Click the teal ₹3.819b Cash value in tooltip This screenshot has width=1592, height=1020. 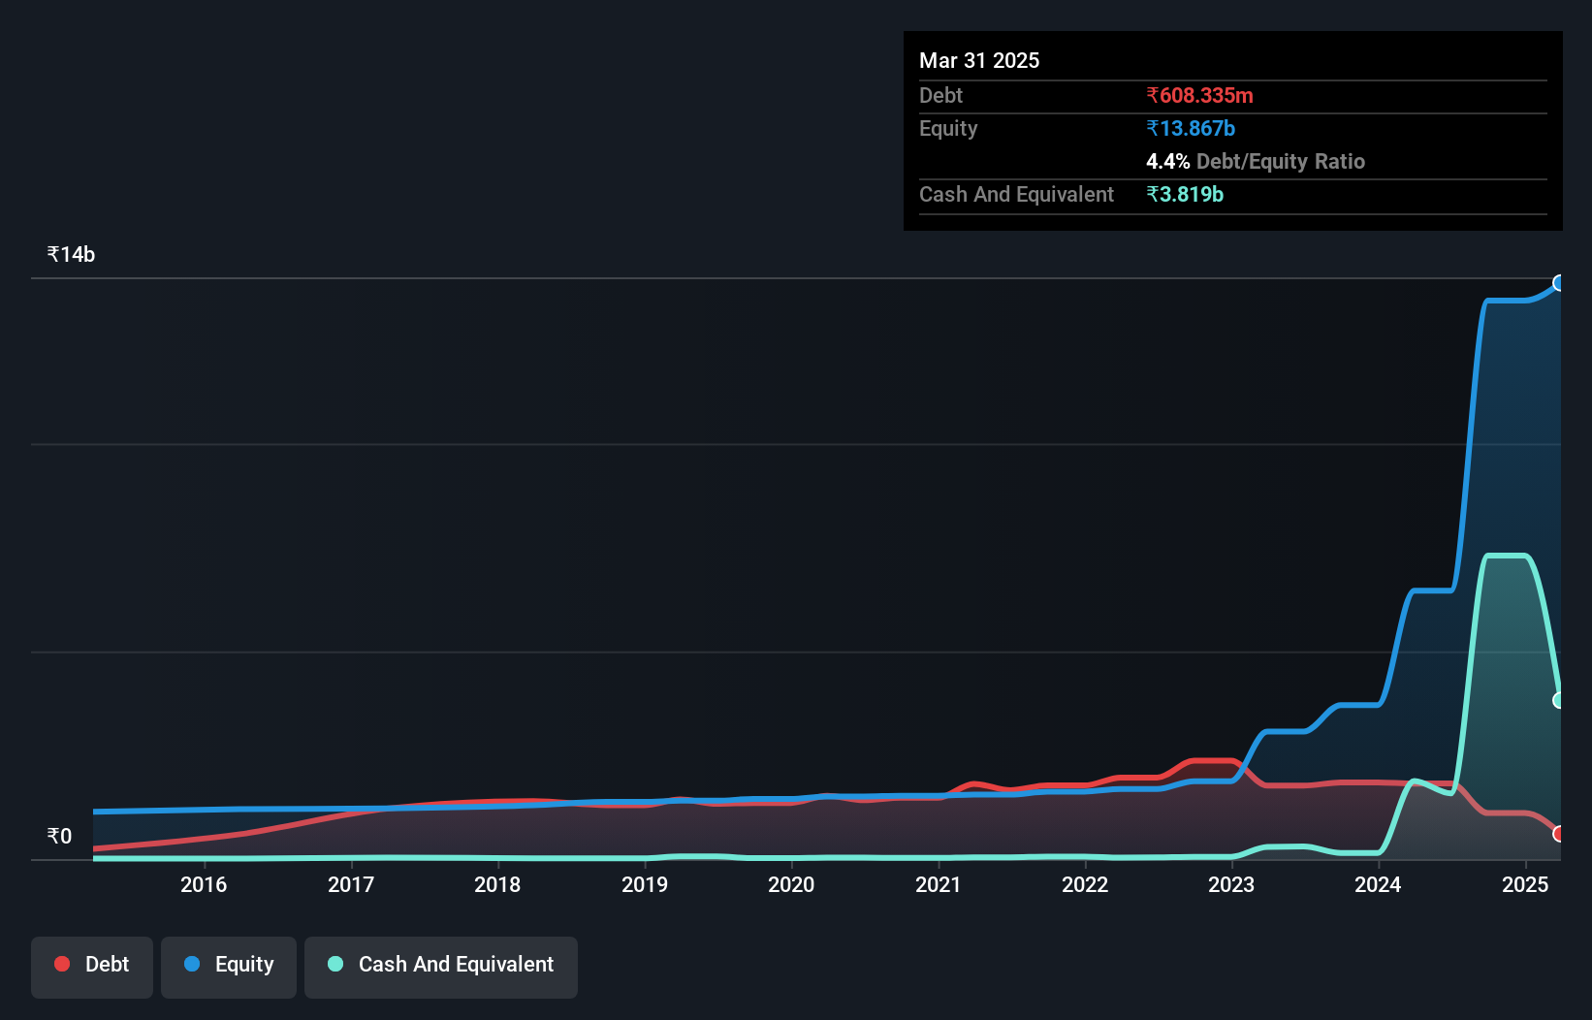[1185, 194]
